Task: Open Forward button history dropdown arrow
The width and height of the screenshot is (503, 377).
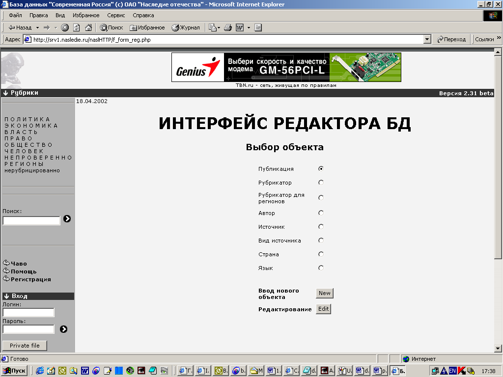Action: point(56,28)
